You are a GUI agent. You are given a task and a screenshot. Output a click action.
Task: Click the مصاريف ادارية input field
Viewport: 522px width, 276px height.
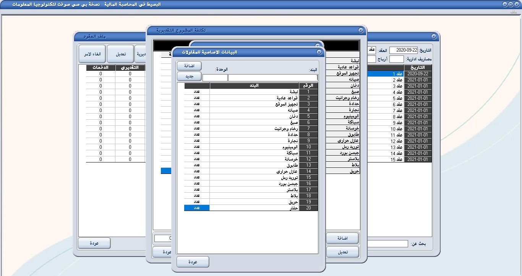tap(397, 58)
